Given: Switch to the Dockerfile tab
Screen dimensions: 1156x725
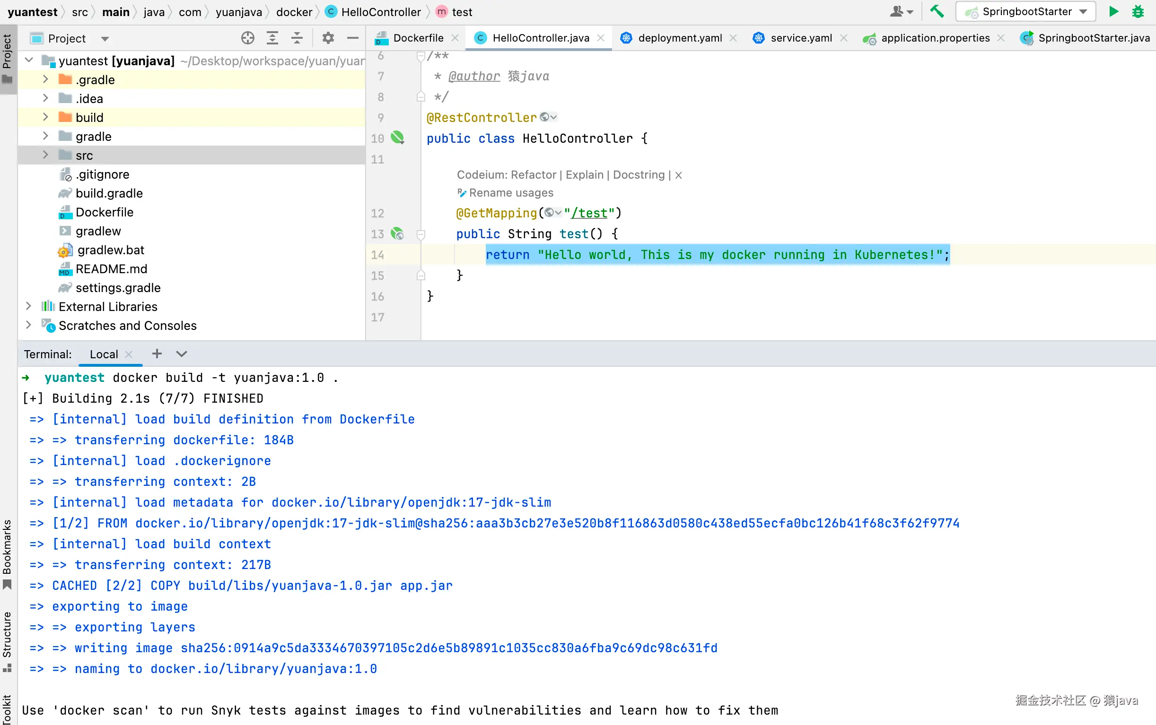Looking at the screenshot, I should 417,38.
